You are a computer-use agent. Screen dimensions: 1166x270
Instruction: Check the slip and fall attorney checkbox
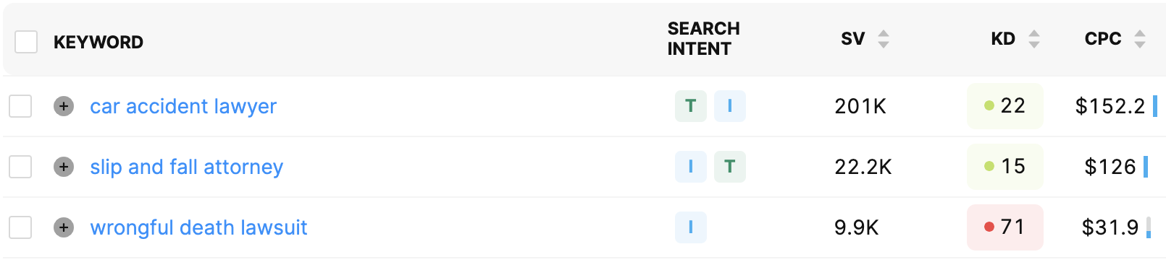point(20,167)
